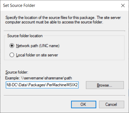129x113 pixels.
Task: Click on 'Packages' inside the source path
Action: coord(37,85)
